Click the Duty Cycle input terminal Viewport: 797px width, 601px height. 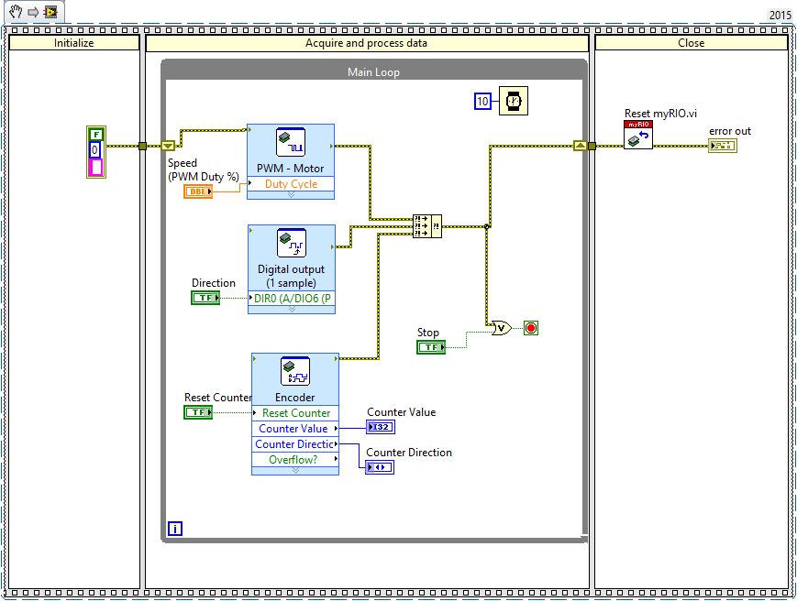[291, 184]
